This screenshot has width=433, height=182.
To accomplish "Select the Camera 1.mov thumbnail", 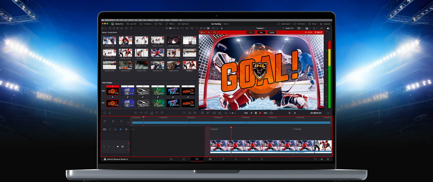I will pyautogui.click(x=109, y=40).
